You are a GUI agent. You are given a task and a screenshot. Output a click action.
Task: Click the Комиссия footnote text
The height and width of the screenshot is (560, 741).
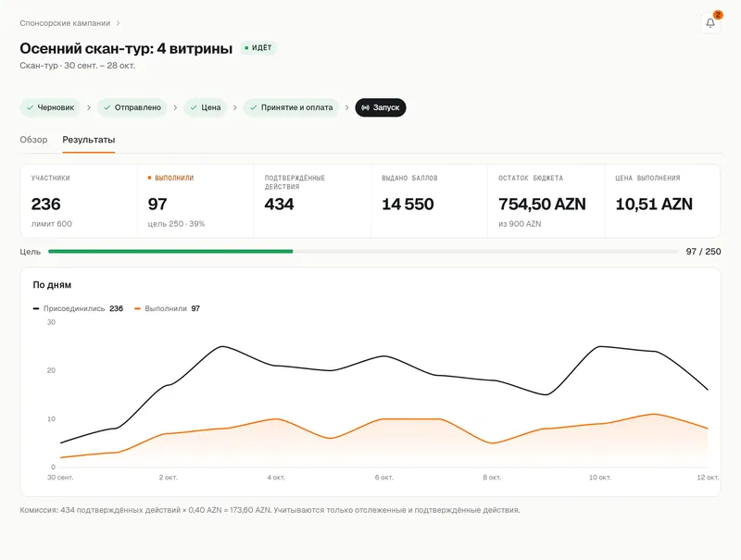(x=270, y=510)
